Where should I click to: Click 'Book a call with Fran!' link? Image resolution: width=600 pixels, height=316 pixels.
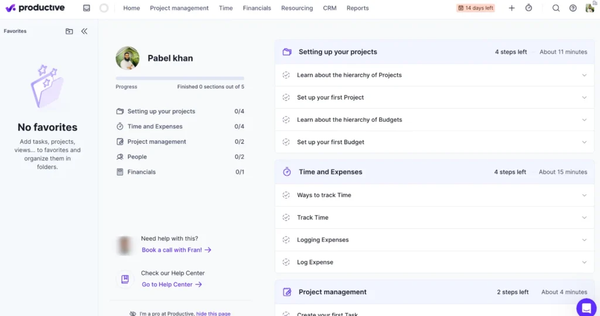click(x=176, y=250)
